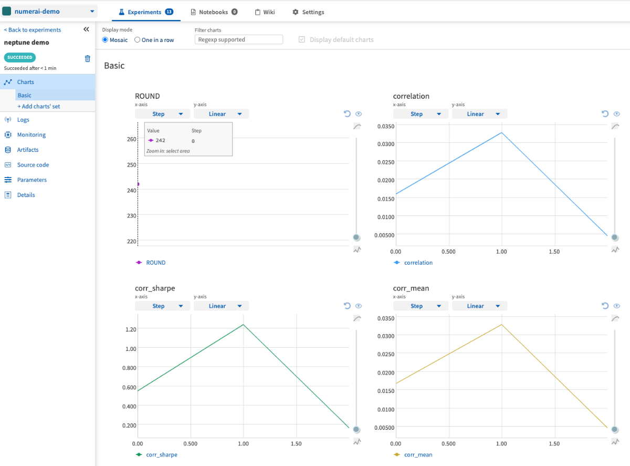Reset zoom on the correlation chart

(605, 113)
